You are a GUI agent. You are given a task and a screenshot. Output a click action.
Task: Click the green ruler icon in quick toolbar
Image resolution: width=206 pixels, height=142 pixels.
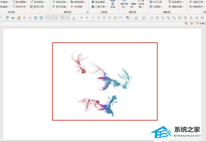[13, 18]
